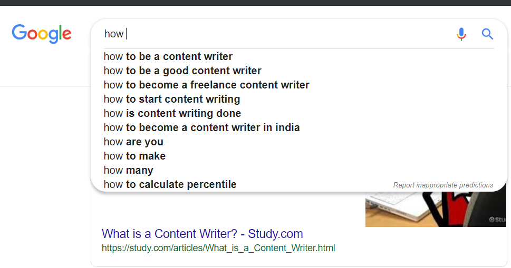Open "What is a Content Writer? - Study.com" result

[x=202, y=233]
